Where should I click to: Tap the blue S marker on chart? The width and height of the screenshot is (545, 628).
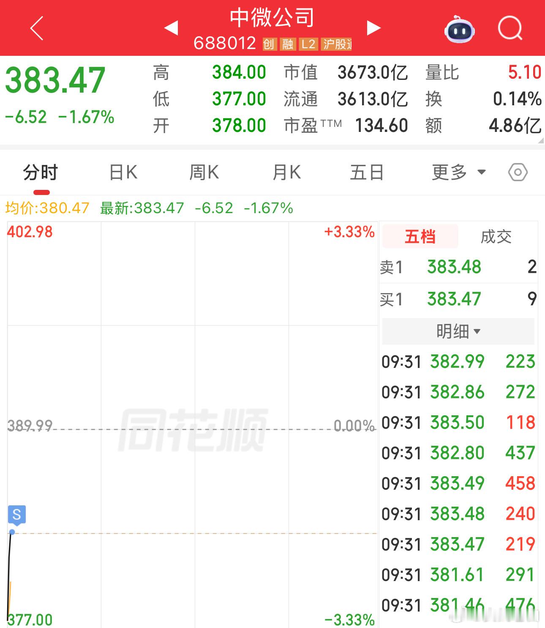pyautogui.click(x=17, y=515)
